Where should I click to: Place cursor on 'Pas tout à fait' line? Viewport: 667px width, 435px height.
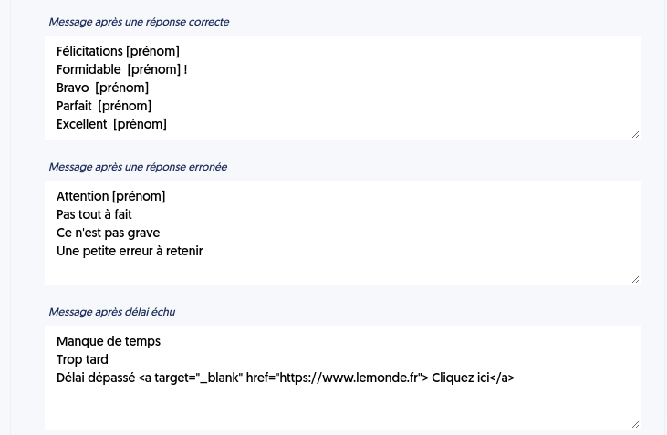94,214
